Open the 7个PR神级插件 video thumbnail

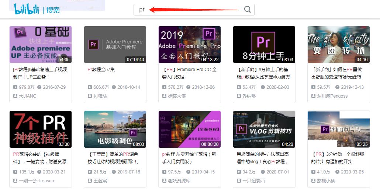pos(41,129)
